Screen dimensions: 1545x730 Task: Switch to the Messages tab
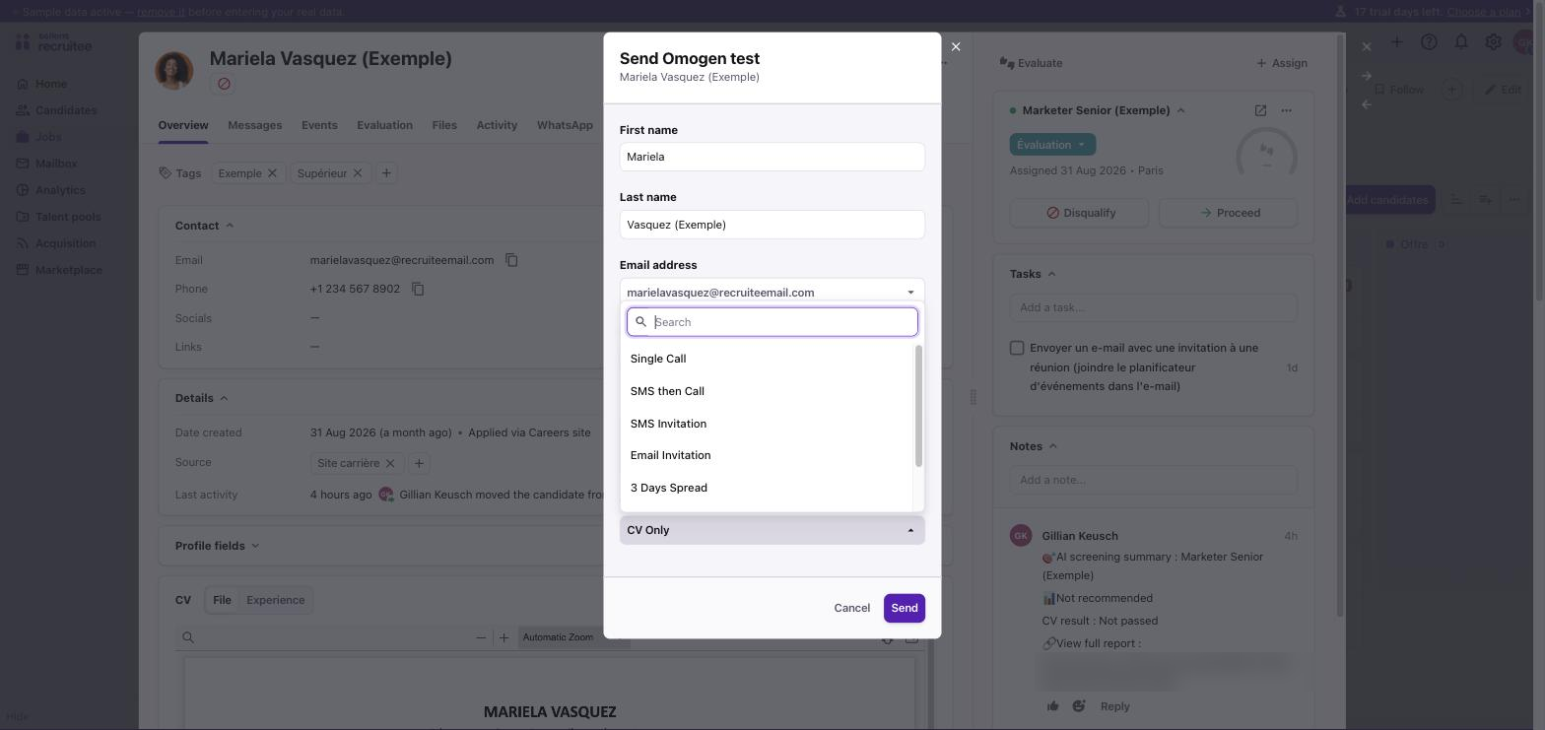click(254, 125)
